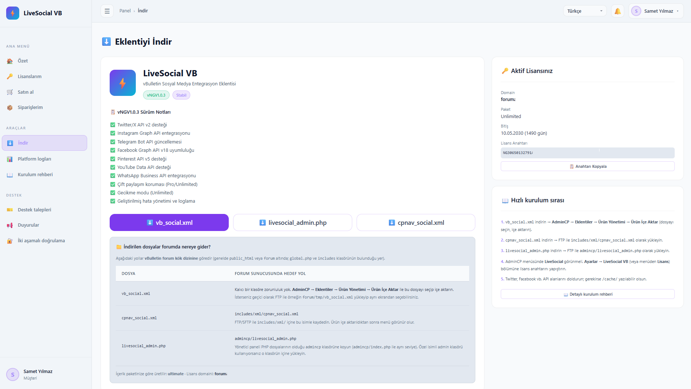This screenshot has width=691, height=389.
Task: Click the book icon beside Kurulum rehberi
Action: pos(10,175)
